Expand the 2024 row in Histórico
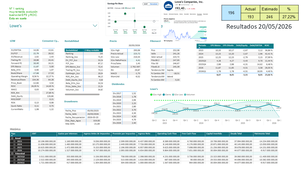This screenshot has width=305, height=172. click(14, 144)
